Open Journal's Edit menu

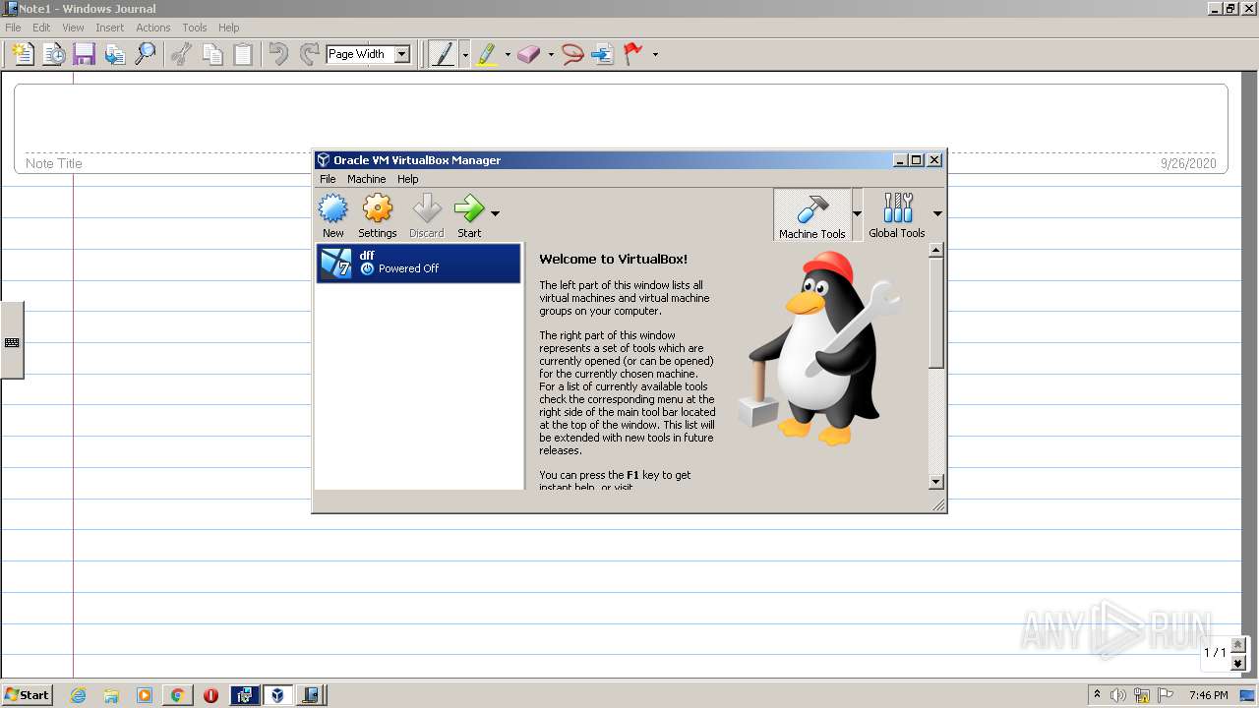tap(41, 28)
